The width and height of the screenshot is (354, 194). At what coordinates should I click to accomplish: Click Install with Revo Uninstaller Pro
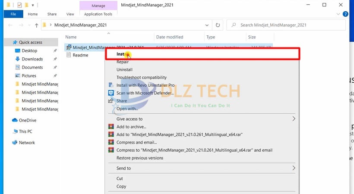(145, 85)
